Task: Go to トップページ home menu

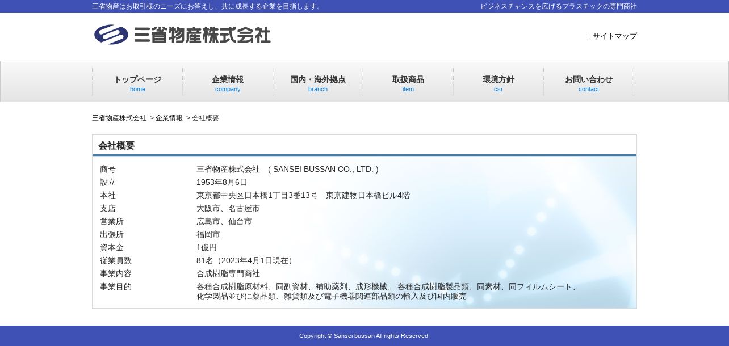Action: click(137, 82)
